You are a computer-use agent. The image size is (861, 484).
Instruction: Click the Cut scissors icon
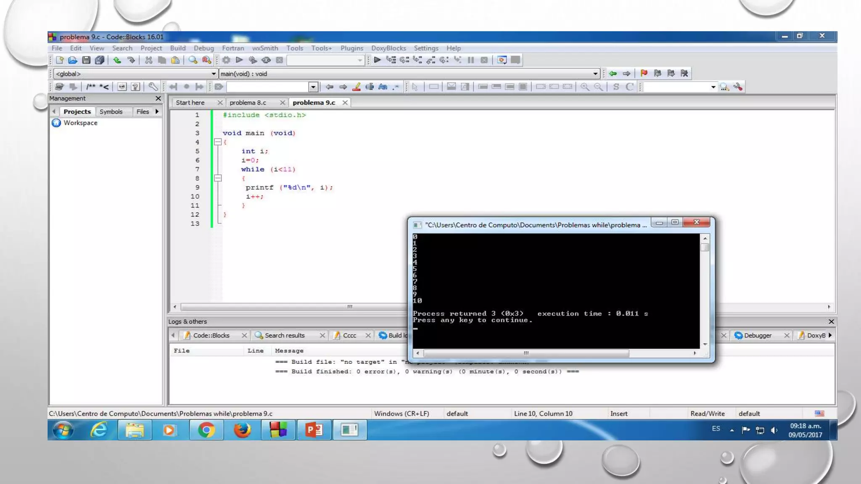(x=148, y=60)
